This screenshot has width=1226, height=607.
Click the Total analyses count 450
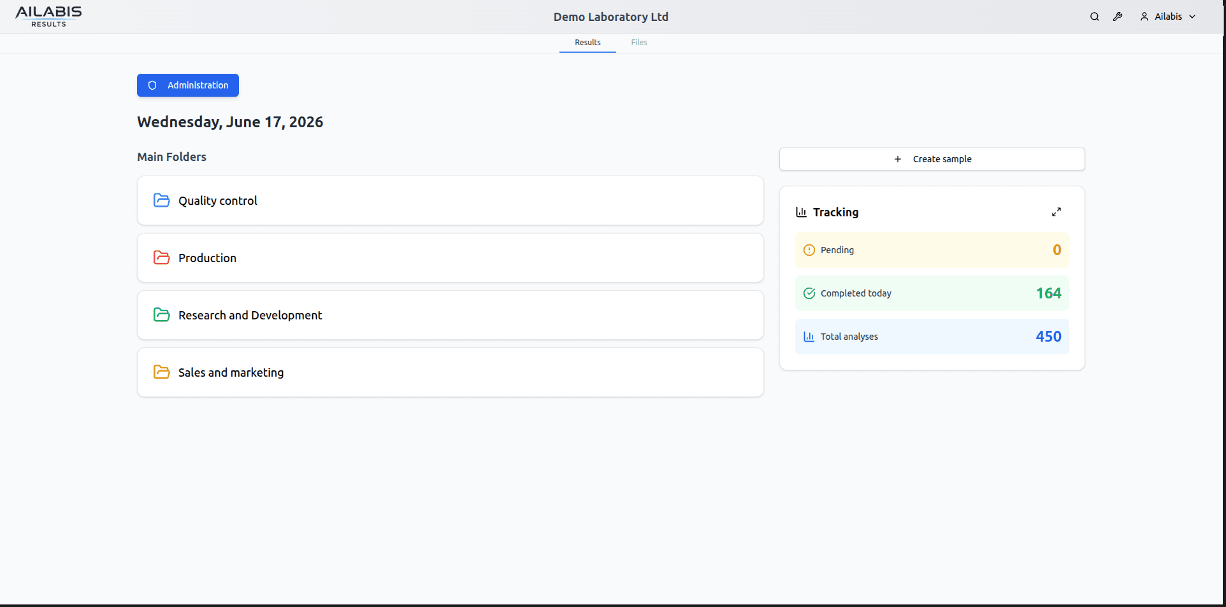pos(1048,337)
